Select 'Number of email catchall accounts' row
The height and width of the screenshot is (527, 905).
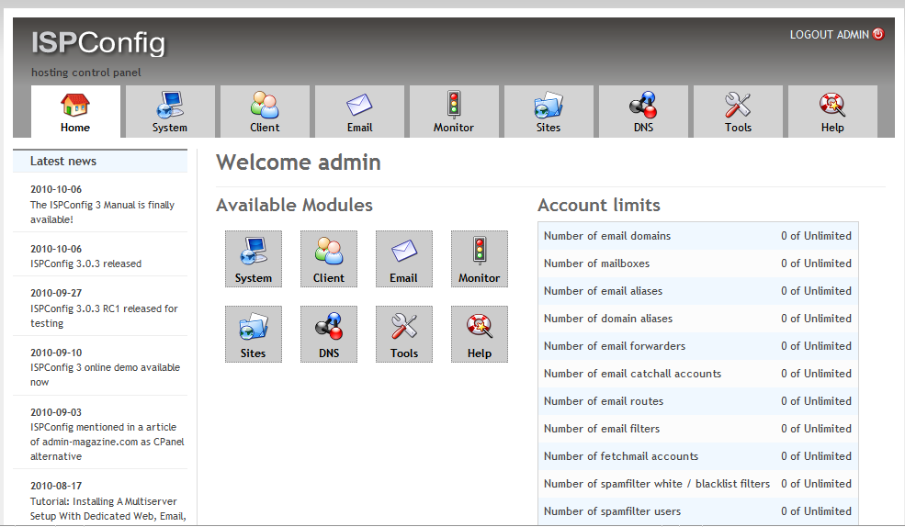697,374
